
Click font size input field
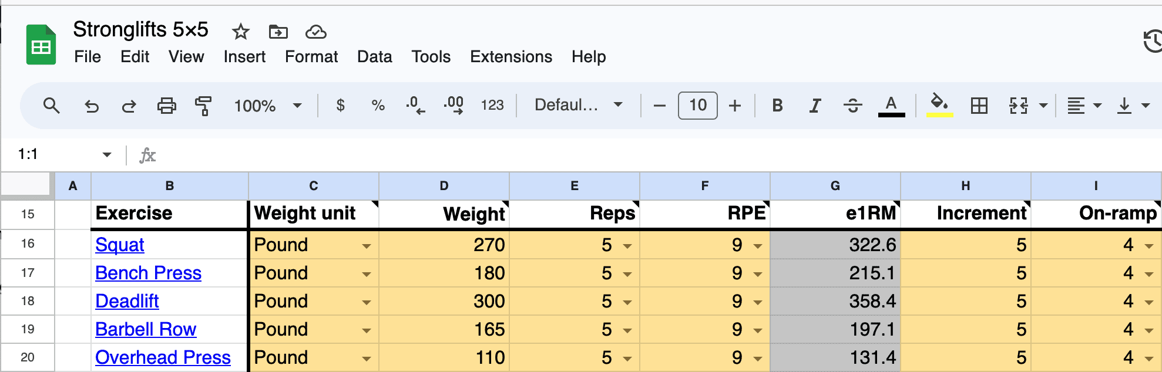(x=697, y=106)
